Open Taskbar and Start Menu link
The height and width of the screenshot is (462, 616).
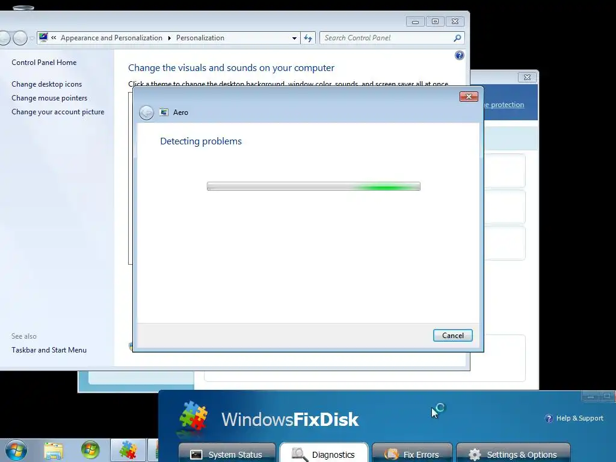pyautogui.click(x=49, y=350)
